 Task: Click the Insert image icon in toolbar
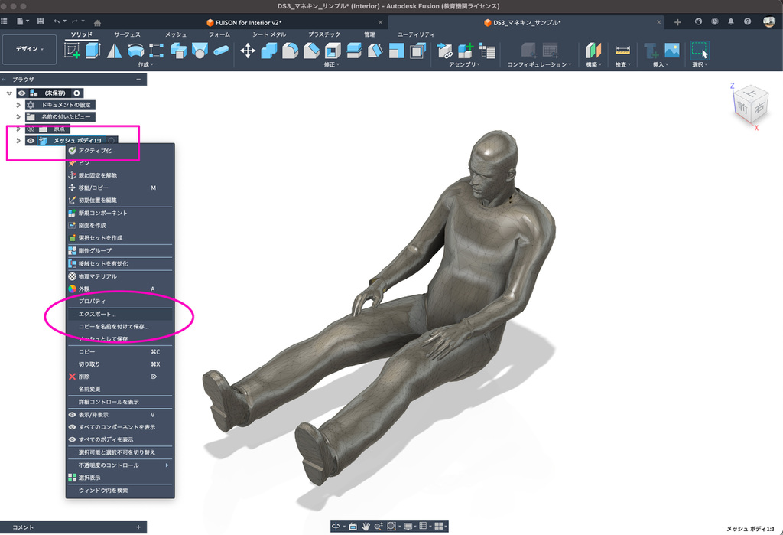(672, 51)
